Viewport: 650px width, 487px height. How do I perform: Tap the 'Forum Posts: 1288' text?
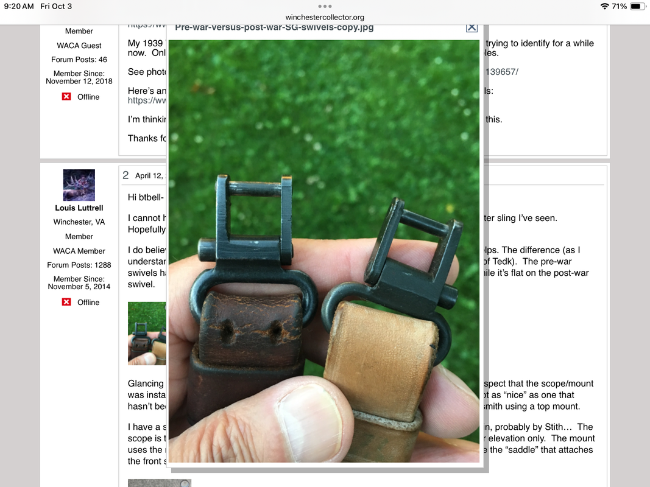pyautogui.click(x=79, y=265)
